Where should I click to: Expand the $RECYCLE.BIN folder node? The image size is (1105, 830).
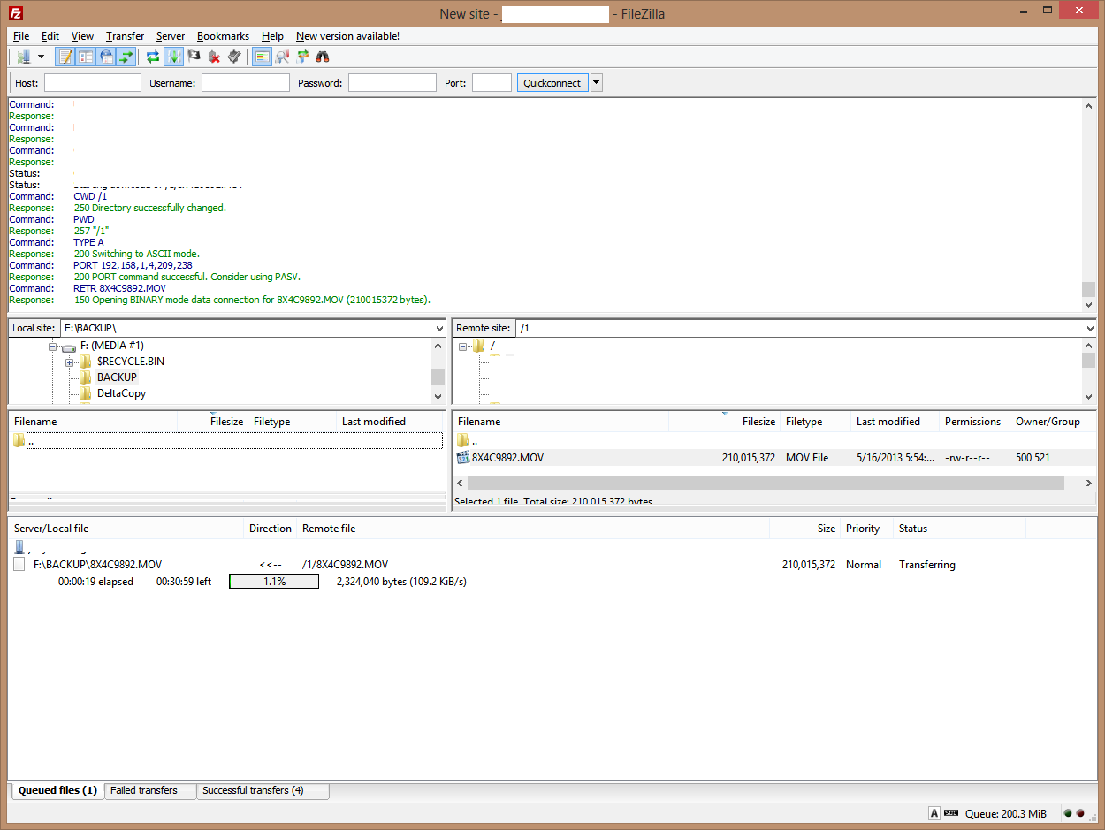pyautogui.click(x=69, y=362)
